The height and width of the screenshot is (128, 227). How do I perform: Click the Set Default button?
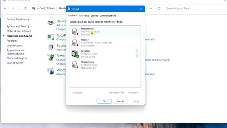click(x=114, y=92)
